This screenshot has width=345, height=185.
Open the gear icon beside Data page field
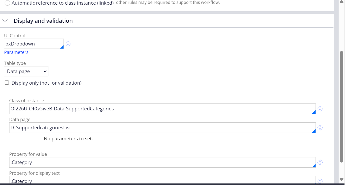coord(320,128)
